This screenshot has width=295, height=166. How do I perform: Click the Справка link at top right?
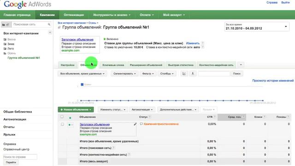tap(272, 2)
